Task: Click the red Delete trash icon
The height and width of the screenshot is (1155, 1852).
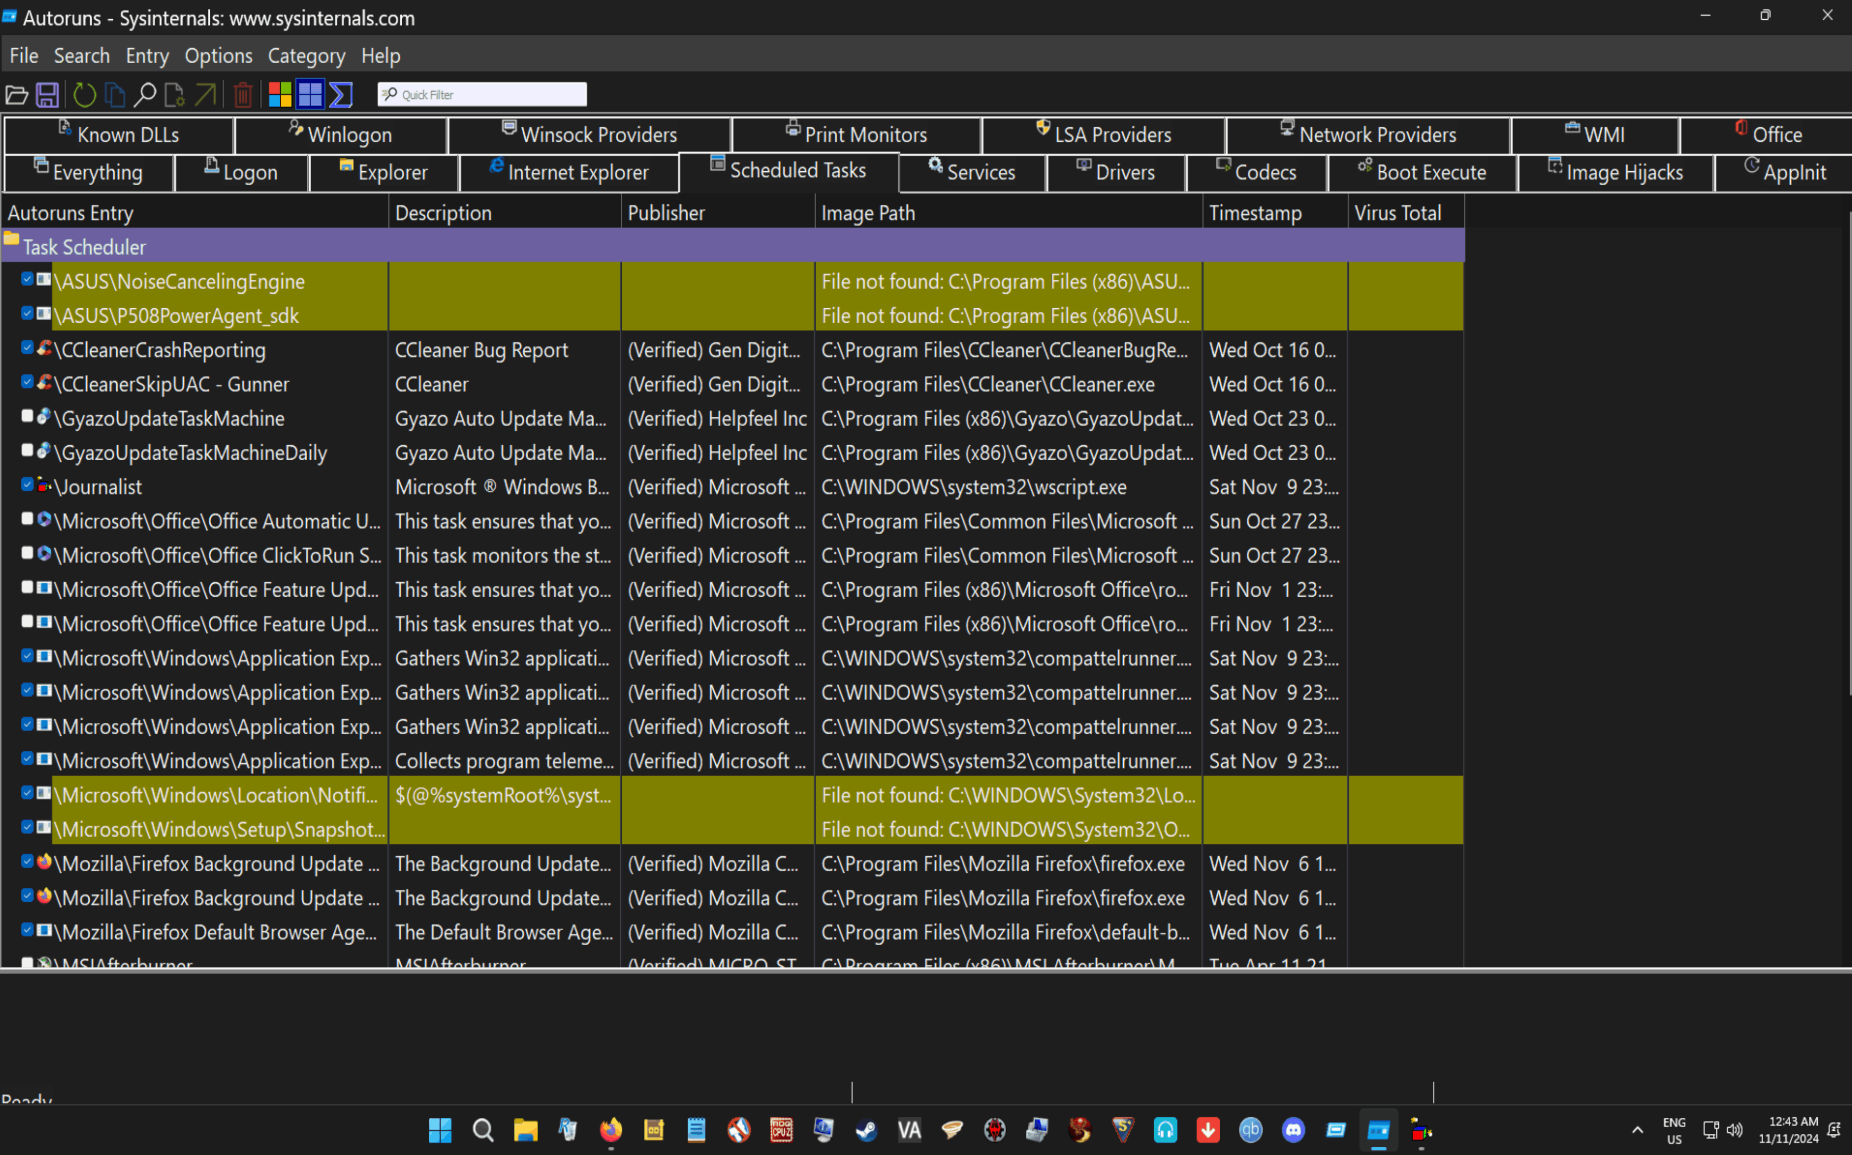Action: pos(243,95)
